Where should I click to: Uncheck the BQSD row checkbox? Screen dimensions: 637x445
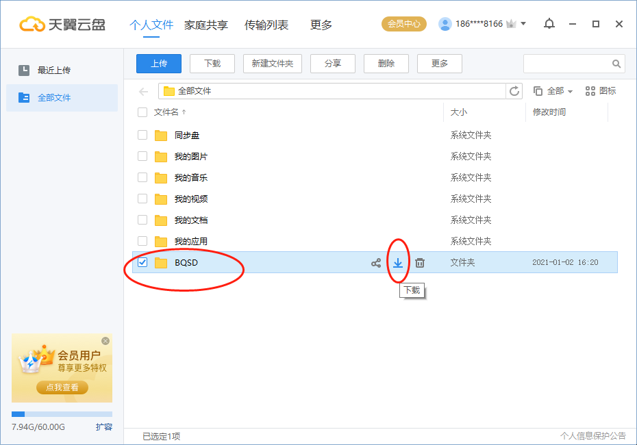click(142, 262)
